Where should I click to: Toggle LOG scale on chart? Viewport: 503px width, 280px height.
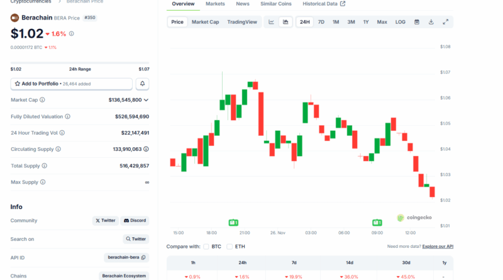click(x=400, y=22)
